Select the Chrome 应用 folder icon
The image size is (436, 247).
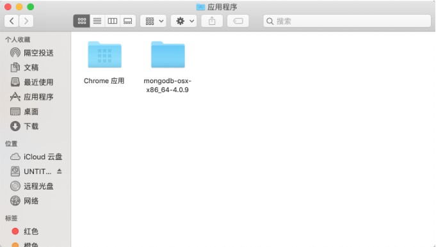point(104,54)
